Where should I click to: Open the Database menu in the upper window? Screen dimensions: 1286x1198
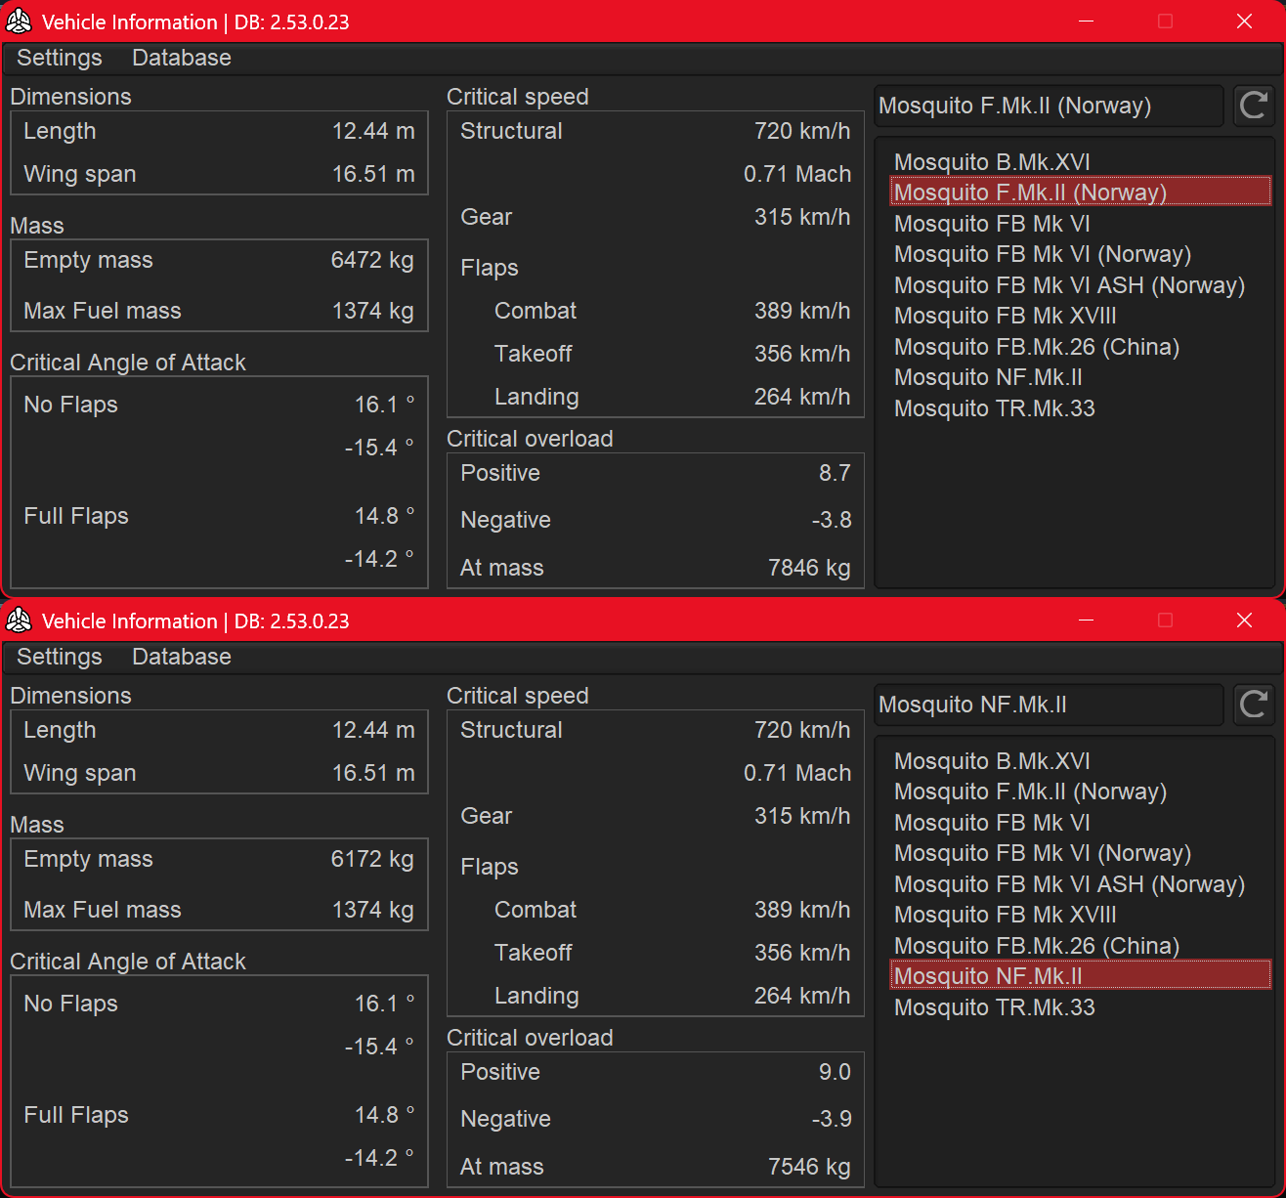[x=182, y=58]
